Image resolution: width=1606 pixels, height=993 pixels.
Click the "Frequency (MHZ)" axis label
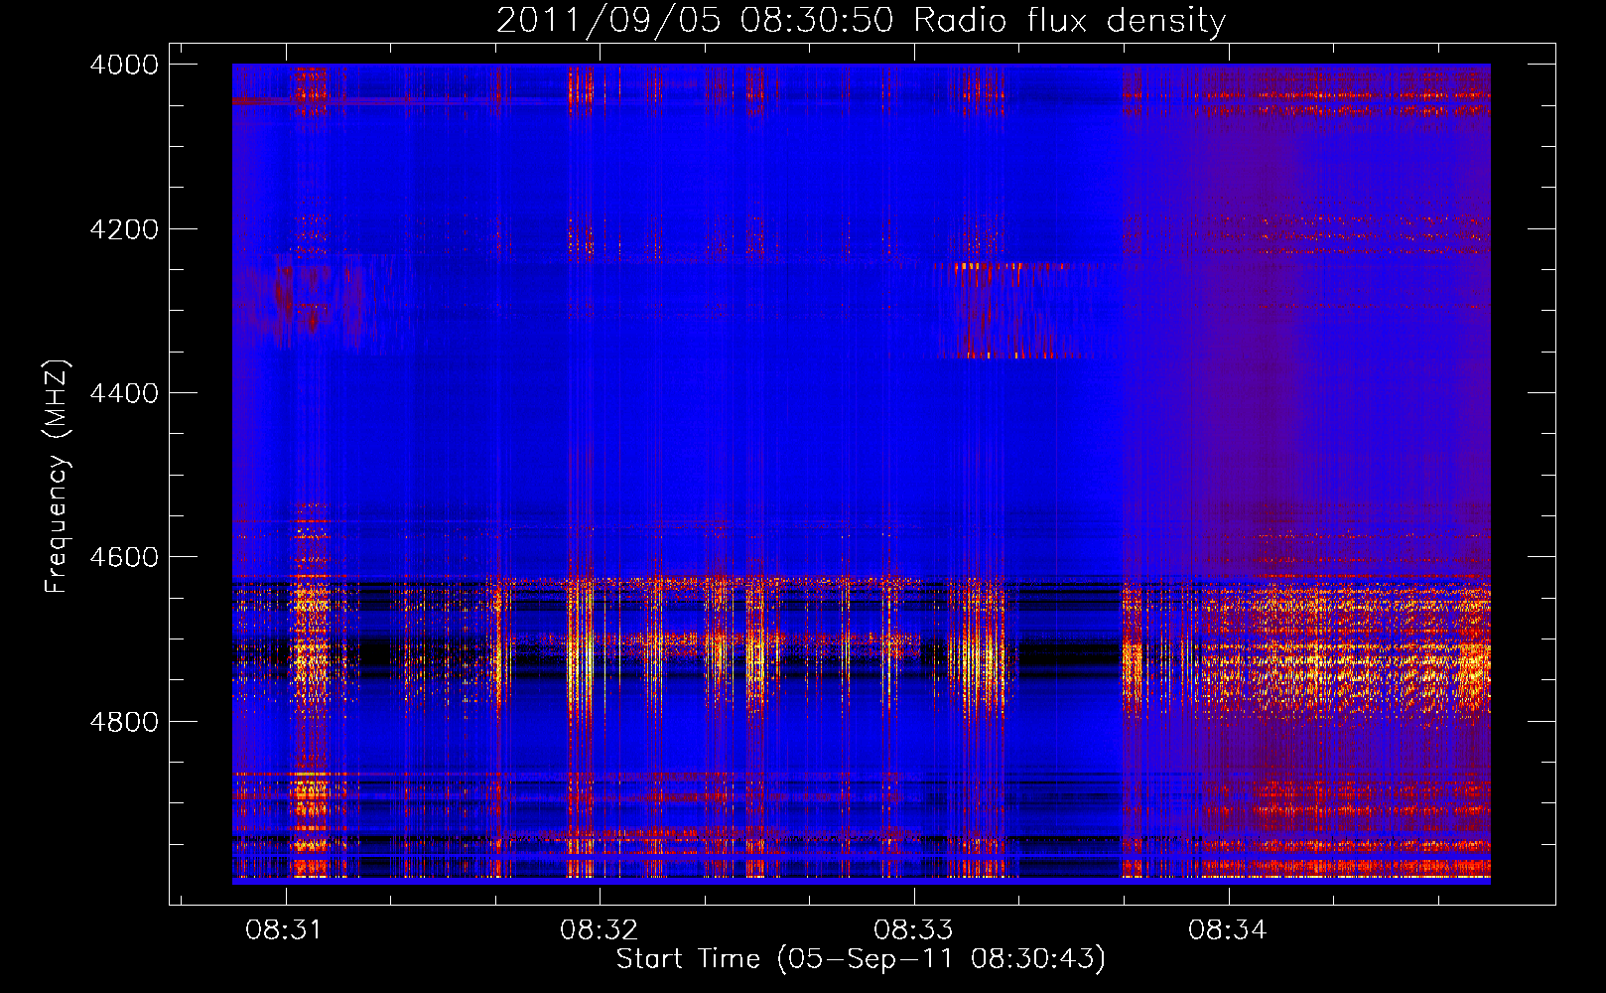(x=58, y=477)
